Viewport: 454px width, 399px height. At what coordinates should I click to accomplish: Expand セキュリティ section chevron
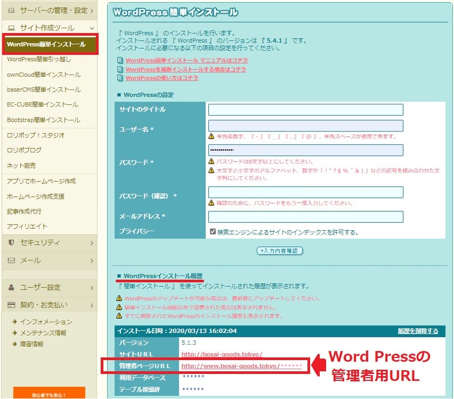pos(92,243)
